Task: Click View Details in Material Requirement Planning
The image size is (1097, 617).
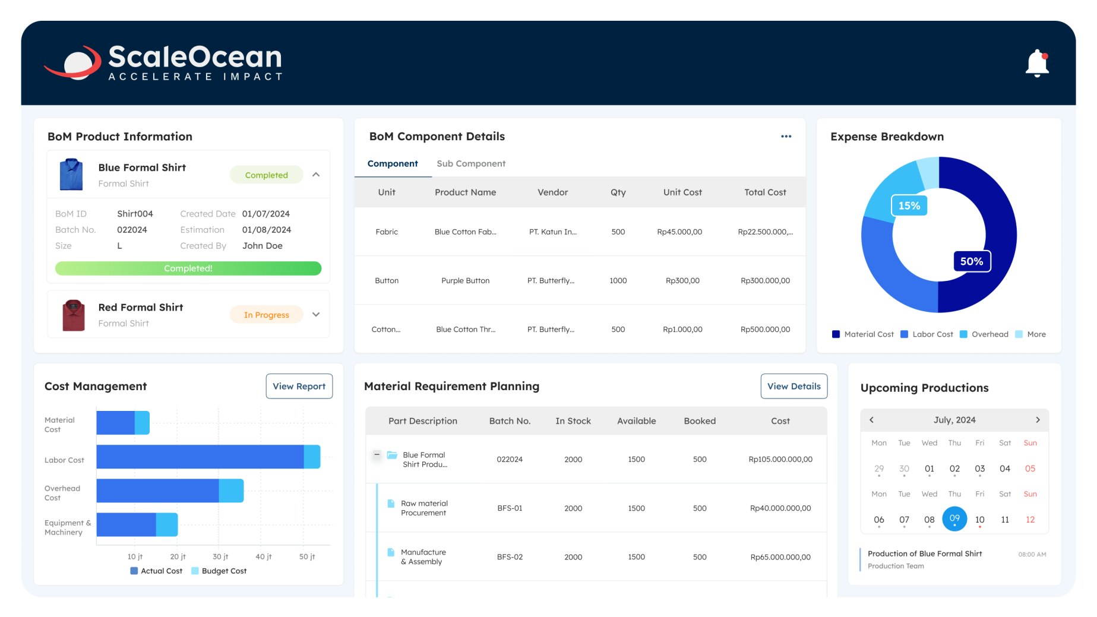Action: point(793,386)
